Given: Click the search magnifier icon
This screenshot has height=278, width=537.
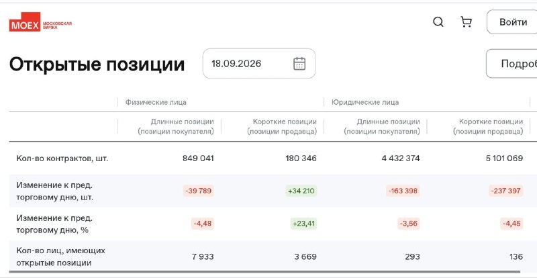Looking at the screenshot, I should click(438, 22).
